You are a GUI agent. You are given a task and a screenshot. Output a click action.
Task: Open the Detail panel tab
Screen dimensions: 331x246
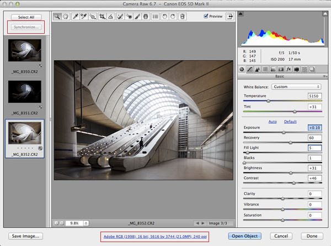[257, 69]
